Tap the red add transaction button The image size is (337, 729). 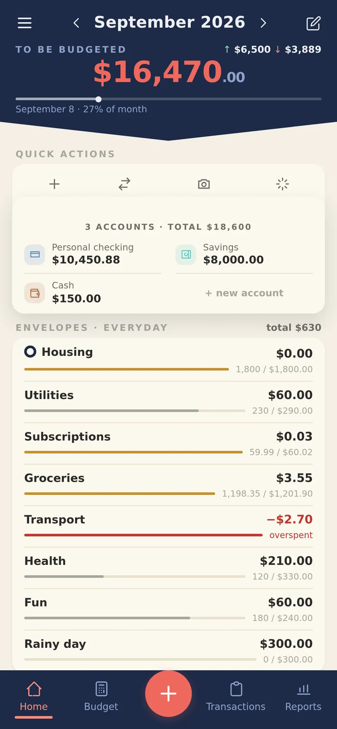168,694
